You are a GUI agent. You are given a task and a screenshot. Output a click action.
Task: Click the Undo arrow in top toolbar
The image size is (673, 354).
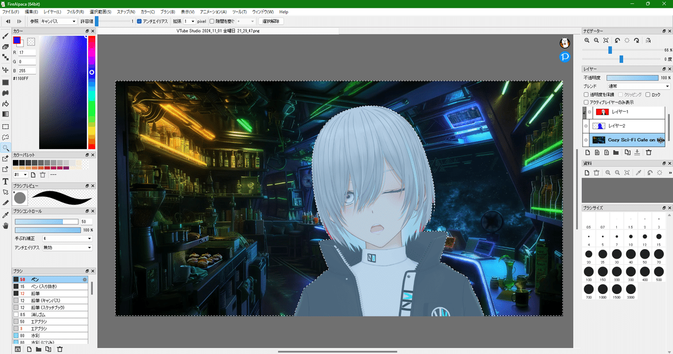coord(8,21)
